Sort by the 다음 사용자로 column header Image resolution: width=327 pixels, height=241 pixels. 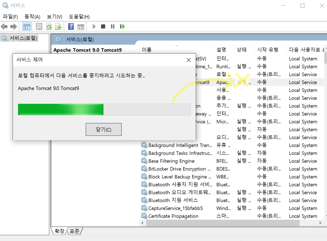pyautogui.click(x=305, y=50)
